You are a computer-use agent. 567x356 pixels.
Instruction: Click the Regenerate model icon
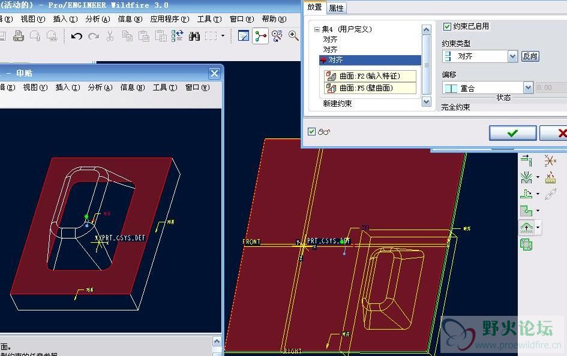coord(177,36)
